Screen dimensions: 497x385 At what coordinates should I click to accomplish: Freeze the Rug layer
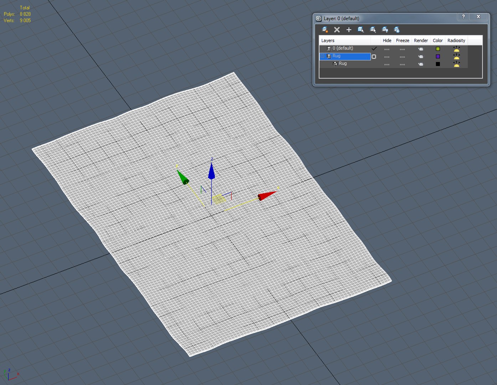[x=402, y=57]
